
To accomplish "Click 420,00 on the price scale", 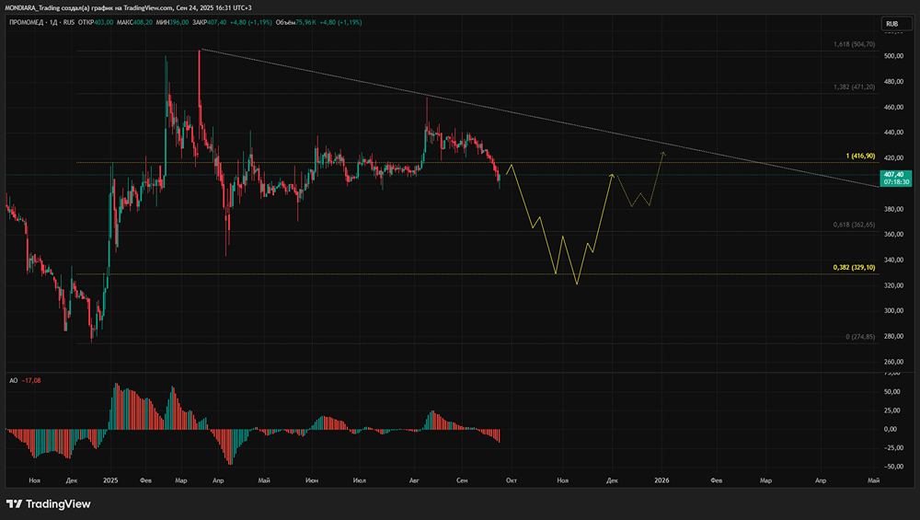I will point(893,158).
